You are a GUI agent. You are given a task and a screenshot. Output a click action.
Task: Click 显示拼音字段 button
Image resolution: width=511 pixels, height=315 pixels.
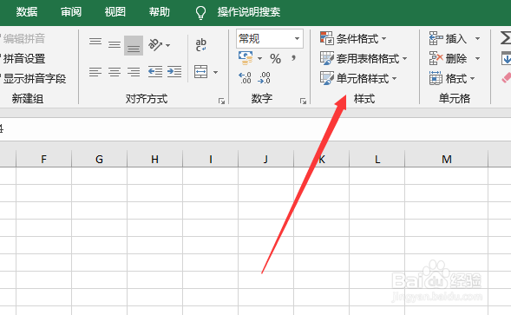click(34, 79)
